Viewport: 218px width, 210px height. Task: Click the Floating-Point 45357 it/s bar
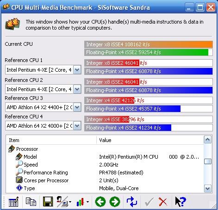(x=149, y=109)
